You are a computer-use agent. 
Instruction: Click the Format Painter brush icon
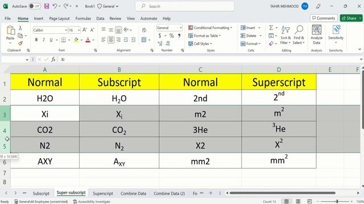click(20, 43)
